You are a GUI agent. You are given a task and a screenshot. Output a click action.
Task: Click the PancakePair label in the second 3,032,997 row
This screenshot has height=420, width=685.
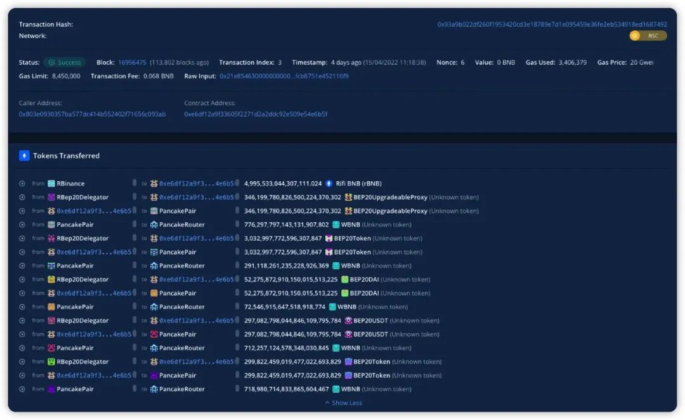[178, 252]
